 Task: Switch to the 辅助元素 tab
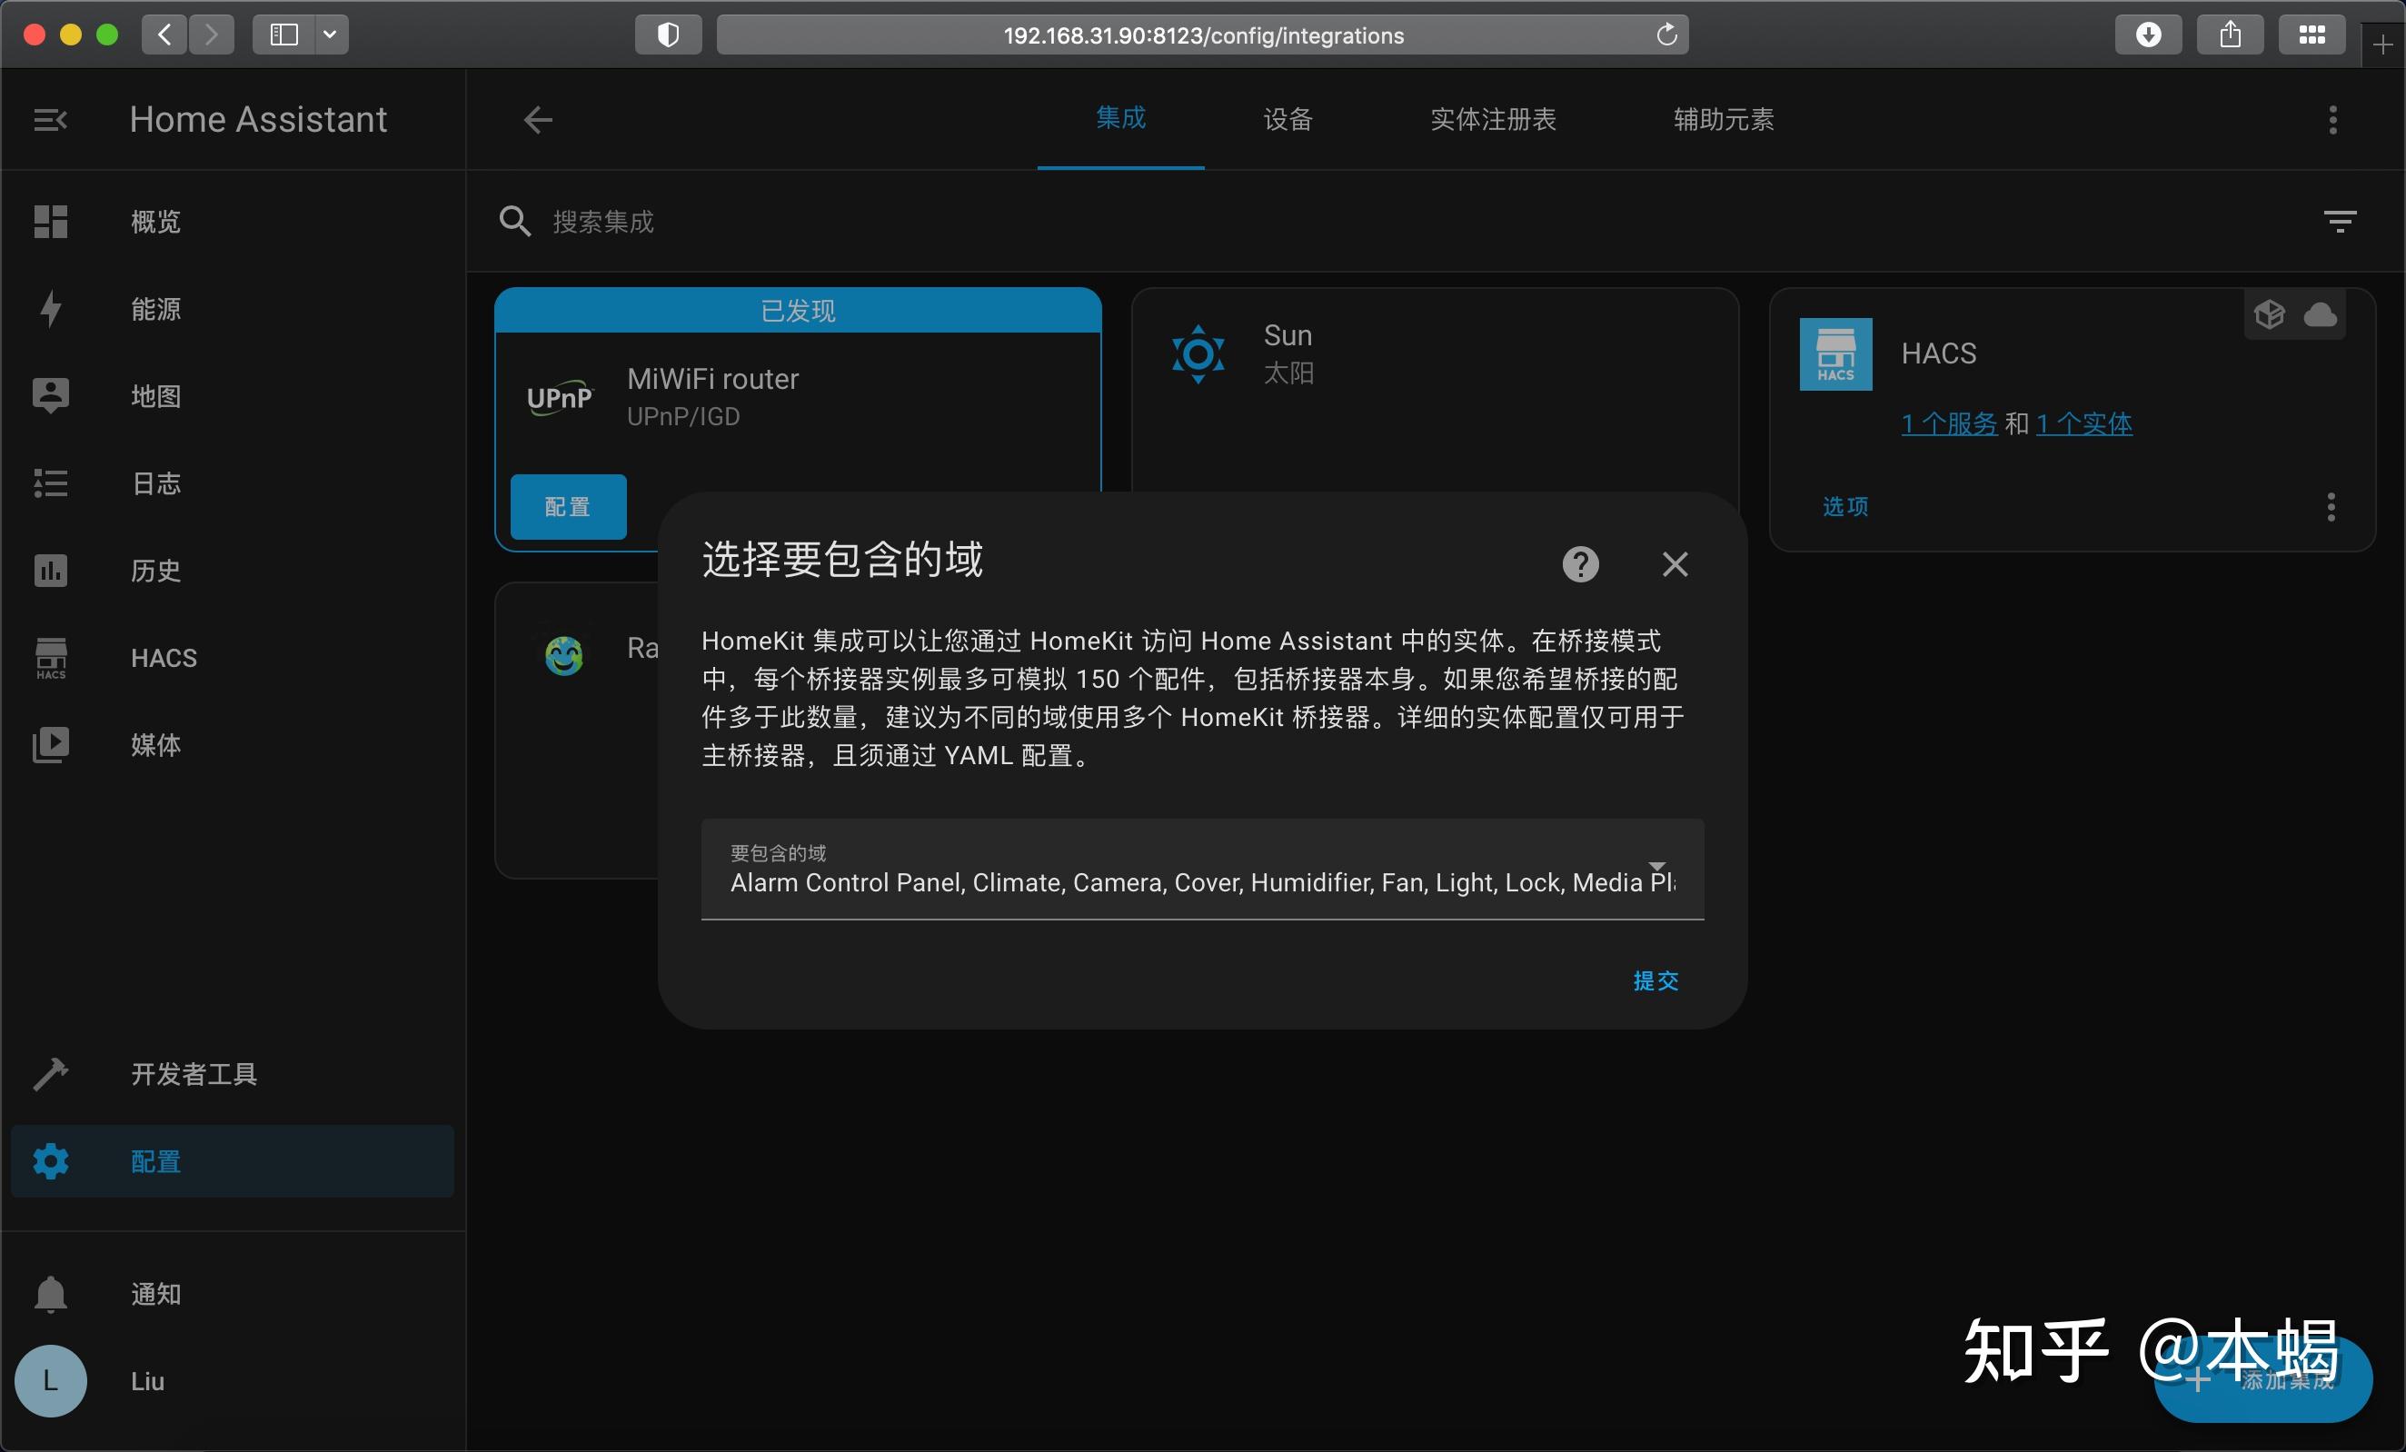(x=1724, y=119)
